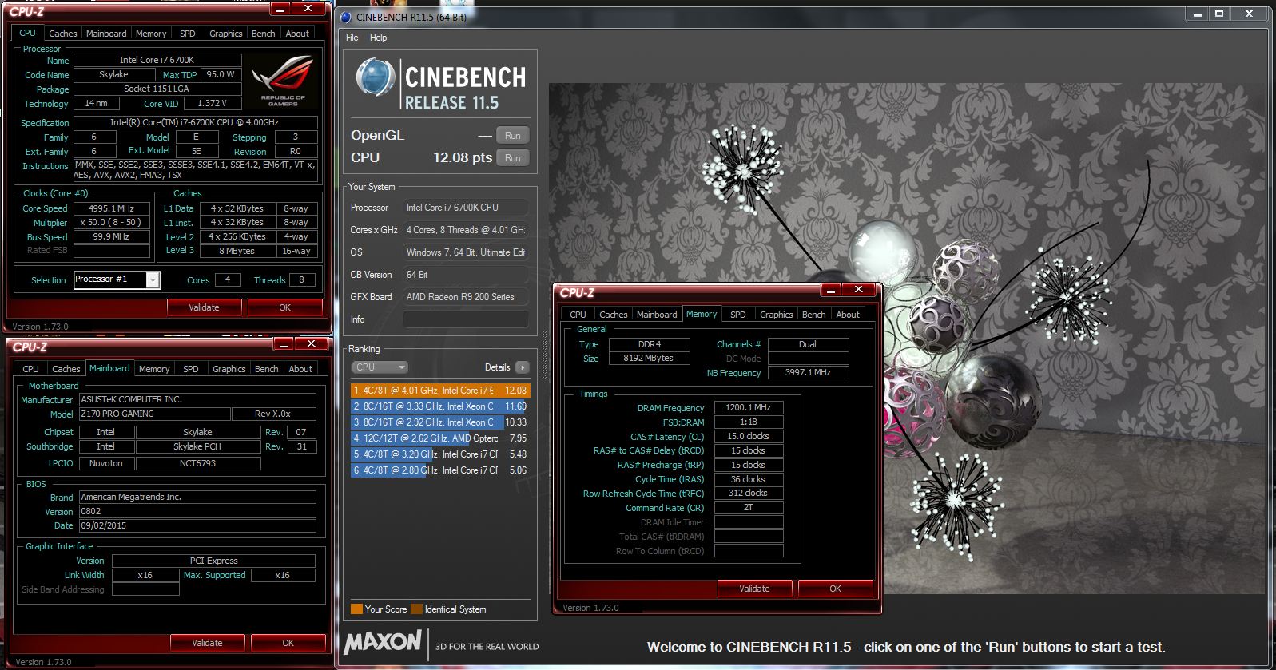Screen dimensions: 1276x670
Task: Click the Your Score orange legend swatch
Action: 356,609
